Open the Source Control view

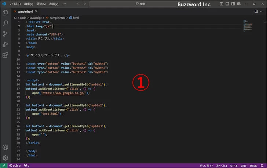(x=5, y=34)
